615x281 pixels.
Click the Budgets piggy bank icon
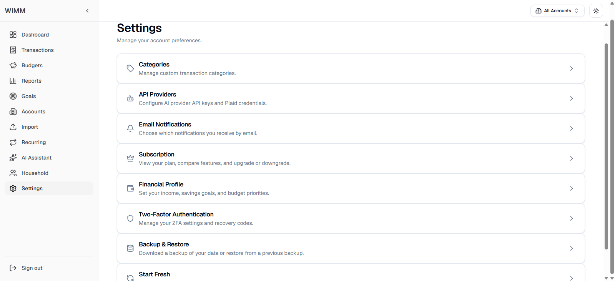point(13,65)
